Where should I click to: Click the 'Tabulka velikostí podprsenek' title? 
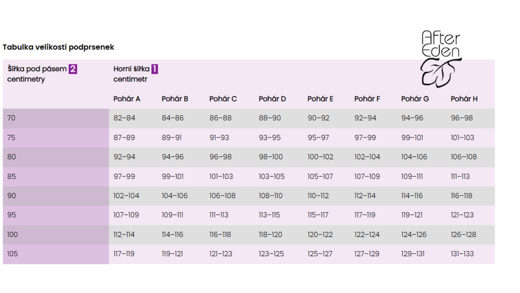tap(58, 47)
